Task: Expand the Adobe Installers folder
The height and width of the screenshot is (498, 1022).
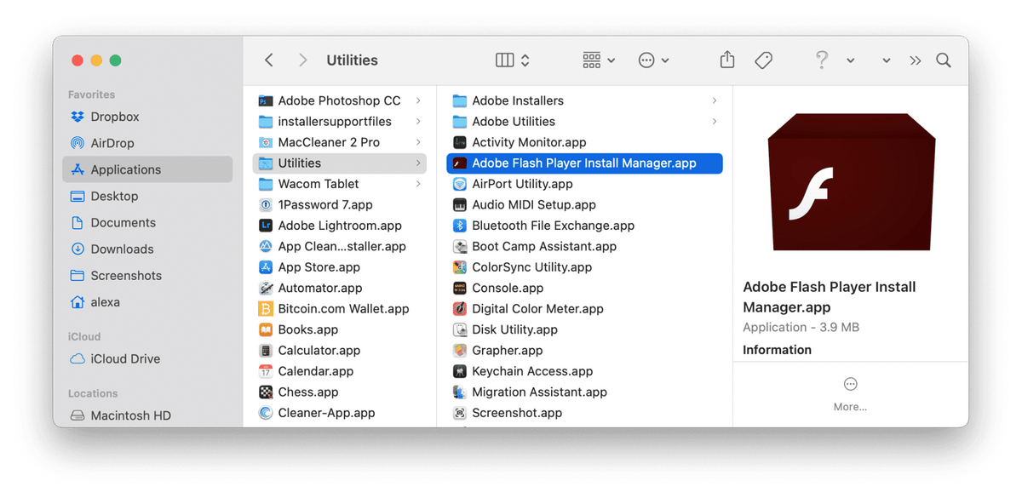Action: (715, 100)
